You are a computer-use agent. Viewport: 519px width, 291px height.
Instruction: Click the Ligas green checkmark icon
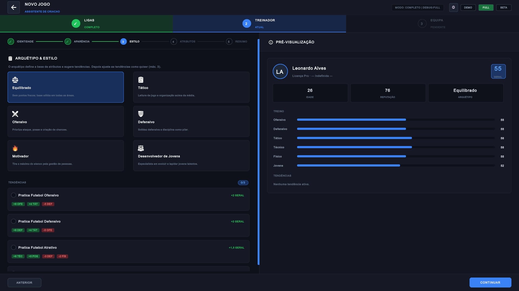[76, 24]
